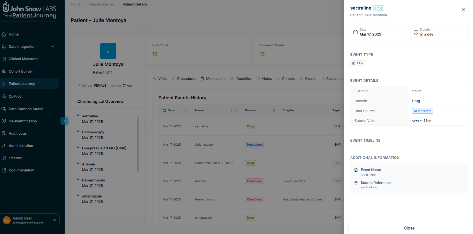This screenshot has height=234, width=473.
Task: Navigate to Home via the breadcrumb link
Action: pyautogui.click(x=75, y=4)
